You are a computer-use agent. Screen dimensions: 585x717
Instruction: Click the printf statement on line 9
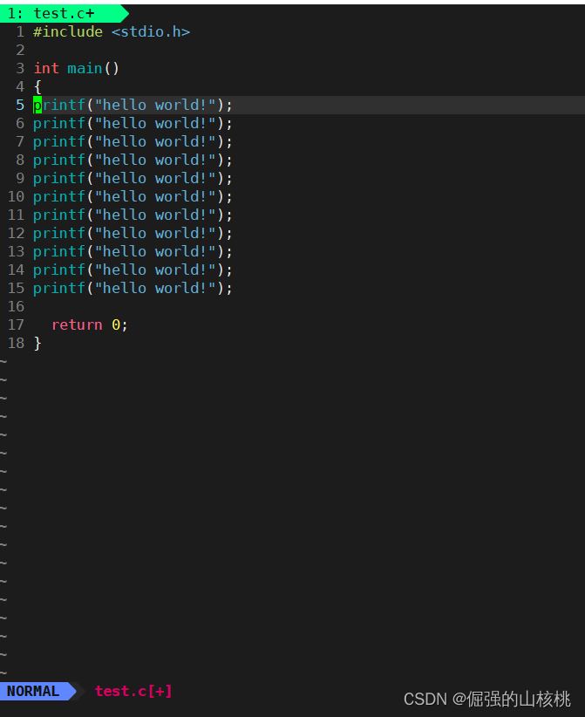tap(133, 178)
